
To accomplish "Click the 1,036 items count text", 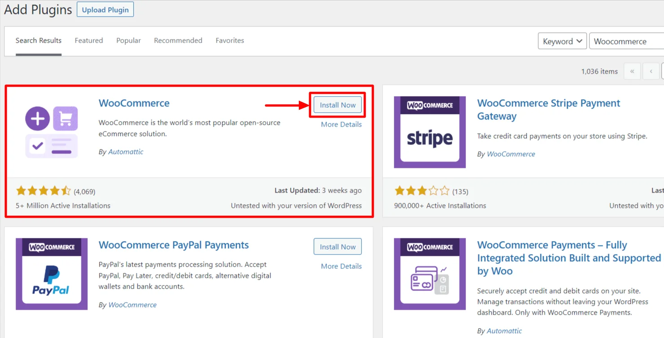I will 599,71.
